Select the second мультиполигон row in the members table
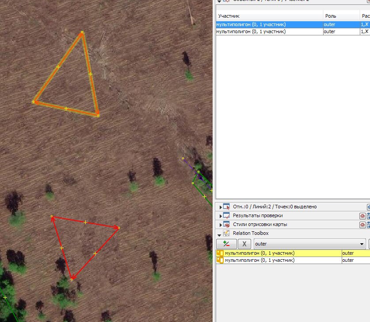 tap(293, 31)
